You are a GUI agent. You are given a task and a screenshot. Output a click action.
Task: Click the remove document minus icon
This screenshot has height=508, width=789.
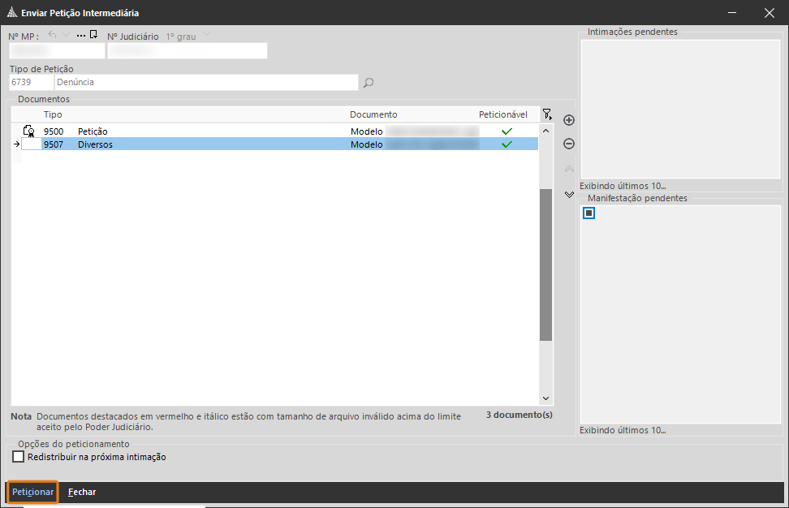tap(569, 144)
